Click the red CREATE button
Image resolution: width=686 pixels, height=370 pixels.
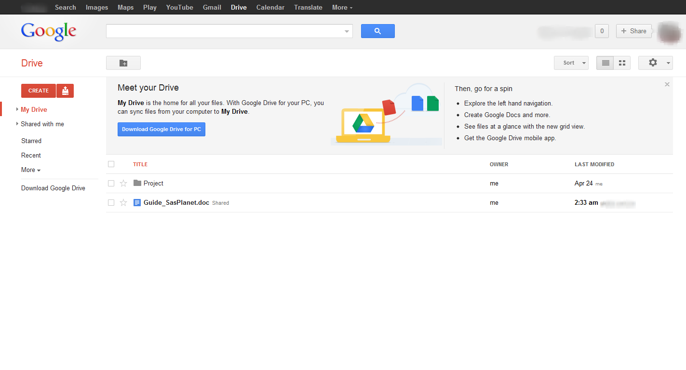[39, 91]
